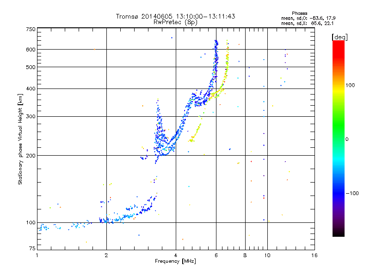Viewport: 370px width, 278px height.
Task: Click the x-axis tick label '8'
Action: point(245,255)
